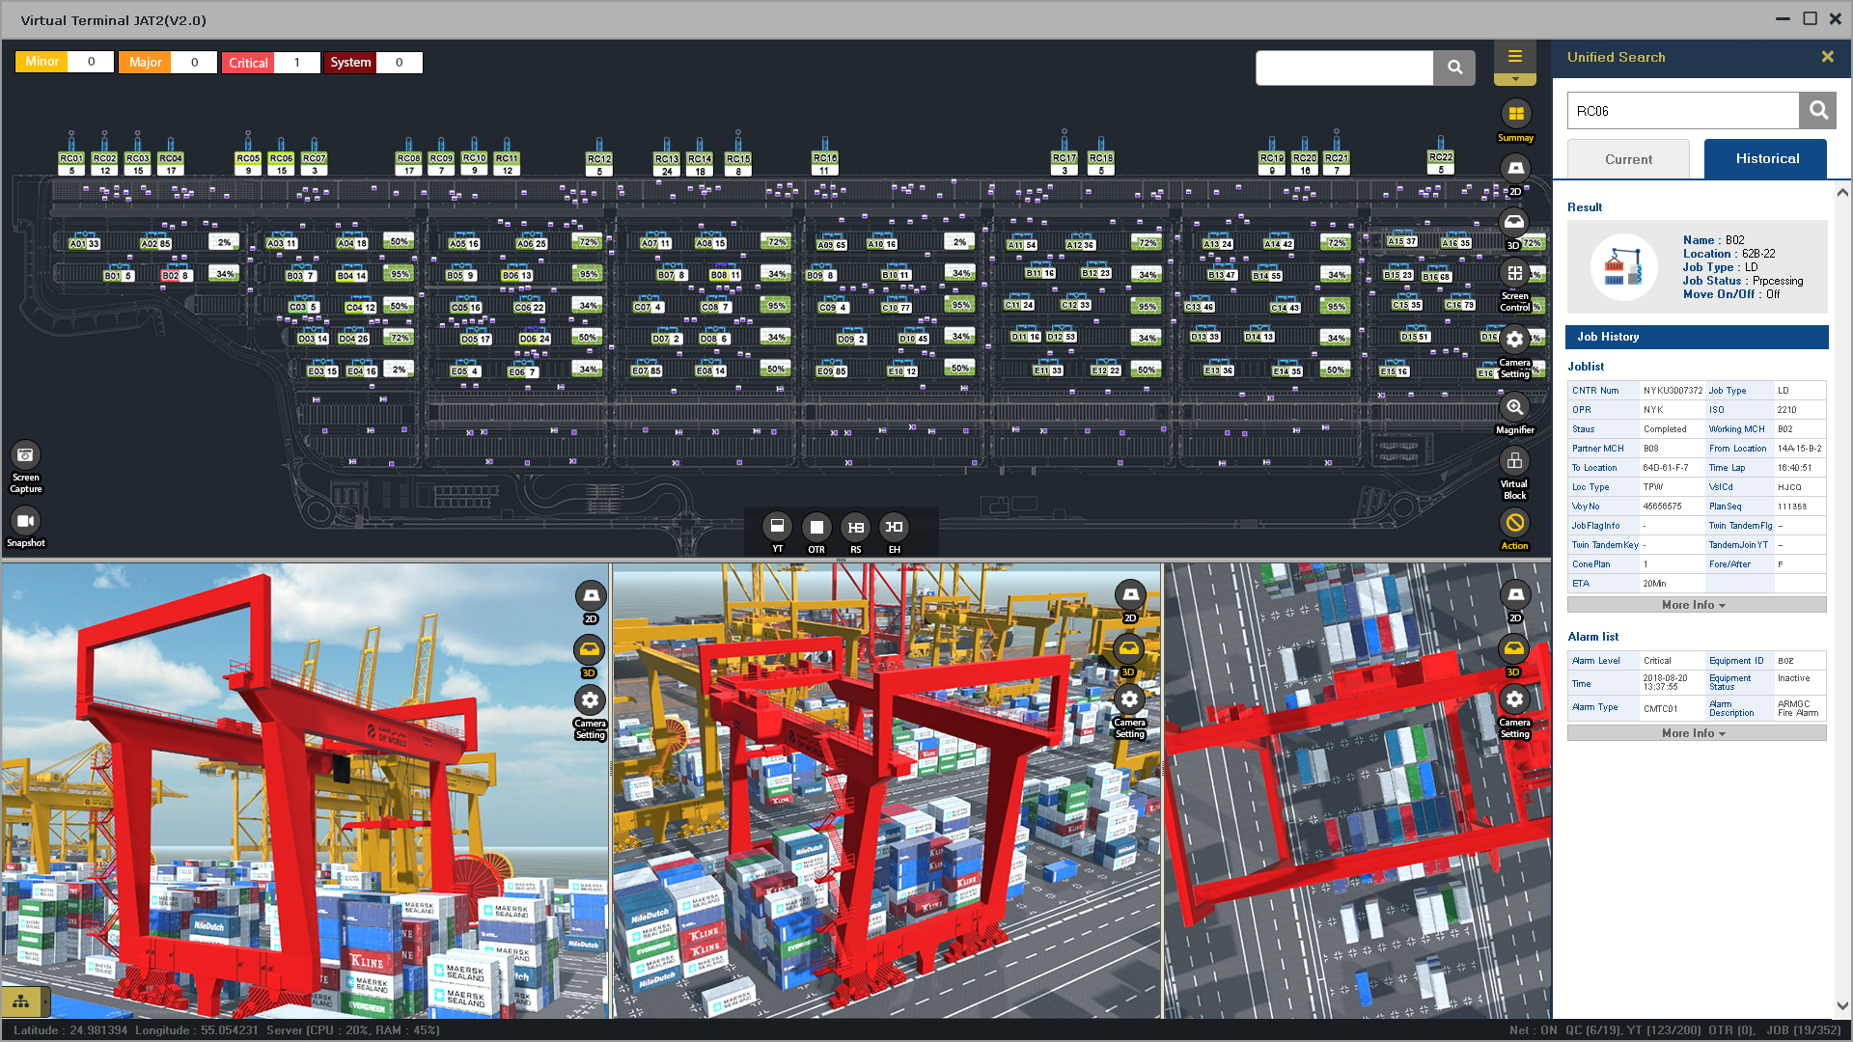
Task: Click the Action icon in sidebar
Action: pyautogui.click(x=1514, y=524)
